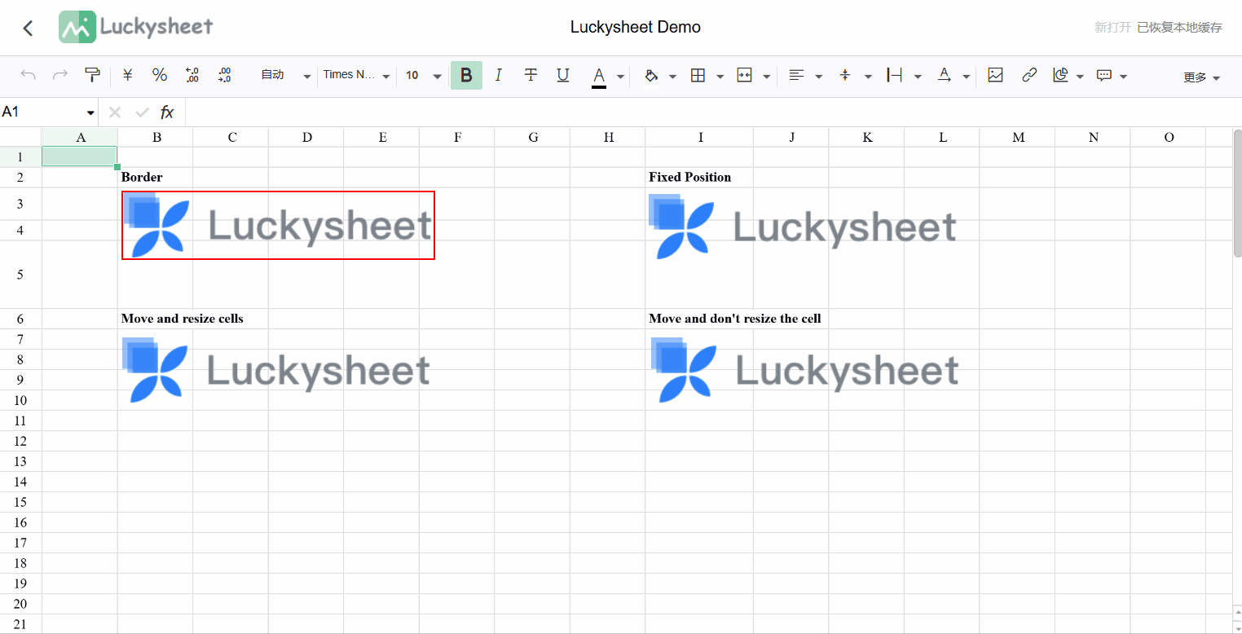Select the Luckysheet image under Fixed Position

803,227
